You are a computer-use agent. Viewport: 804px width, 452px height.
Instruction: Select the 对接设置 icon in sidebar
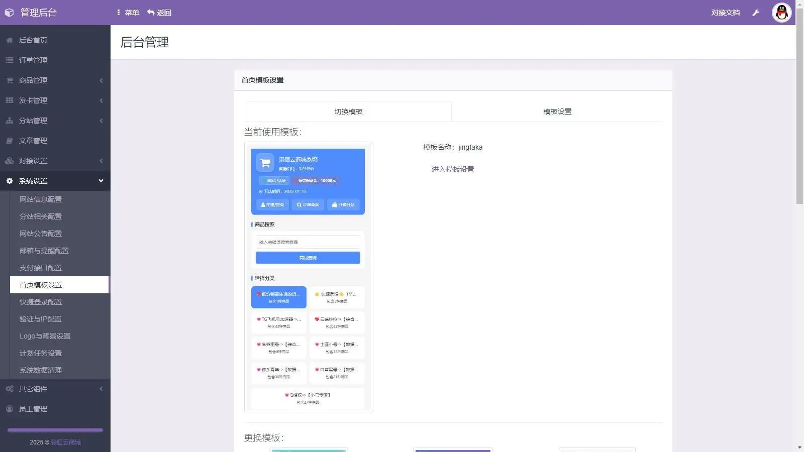[9, 161]
